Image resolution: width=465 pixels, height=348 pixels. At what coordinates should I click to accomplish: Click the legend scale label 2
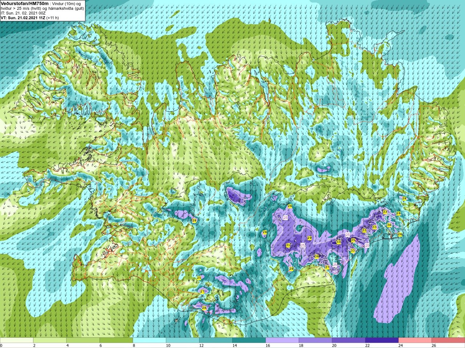tap(34, 345)
